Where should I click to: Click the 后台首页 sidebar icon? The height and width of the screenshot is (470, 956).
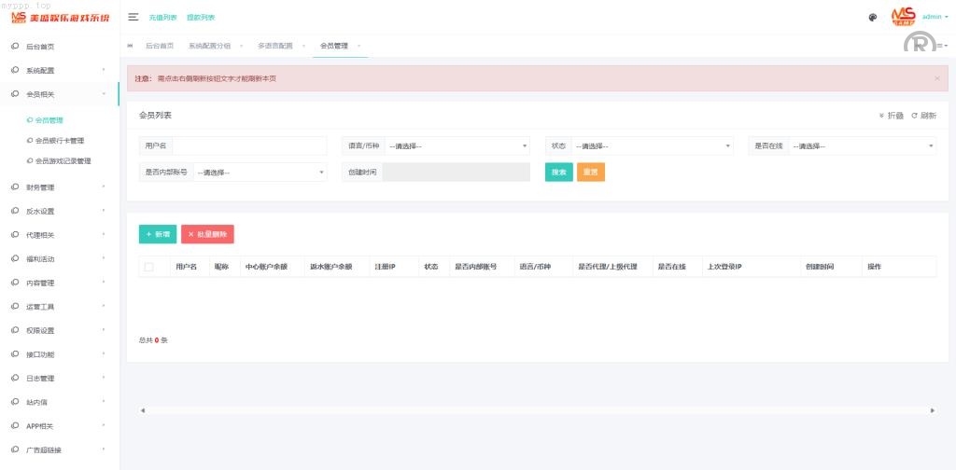(16, 46)
